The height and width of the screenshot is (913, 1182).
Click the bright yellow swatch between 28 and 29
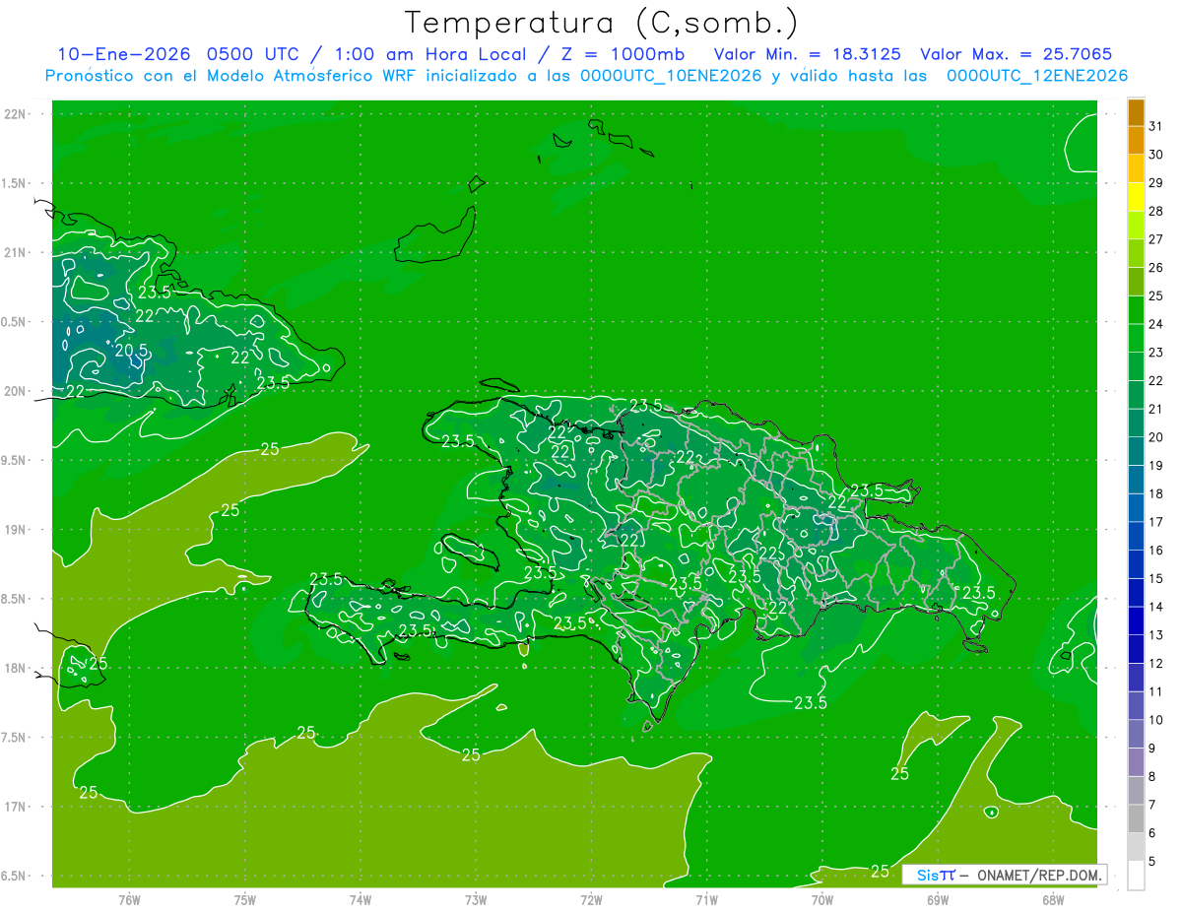coord(1136,197)
